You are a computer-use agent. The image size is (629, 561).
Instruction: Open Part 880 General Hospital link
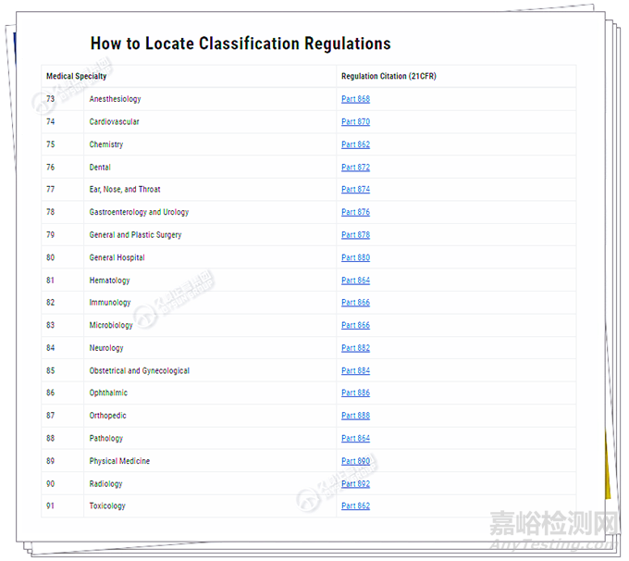(355, 257)
